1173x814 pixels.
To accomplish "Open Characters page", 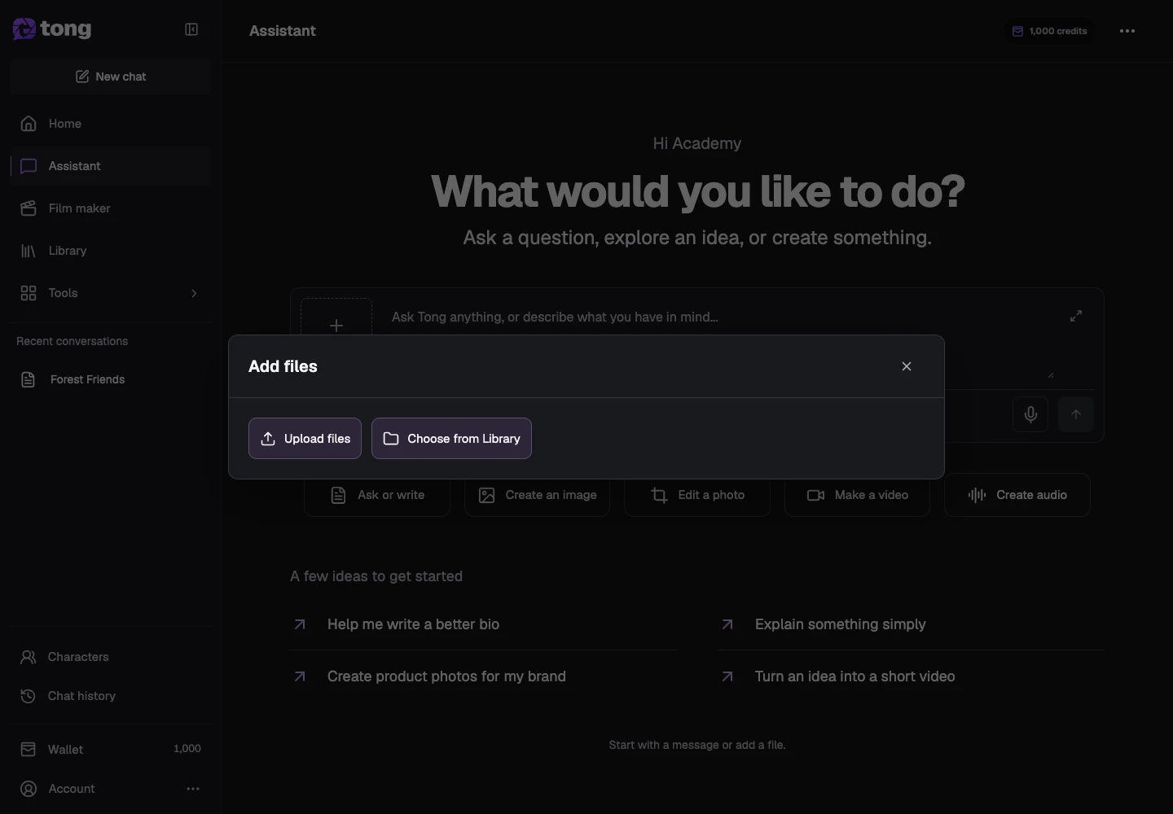I will 111,657.
